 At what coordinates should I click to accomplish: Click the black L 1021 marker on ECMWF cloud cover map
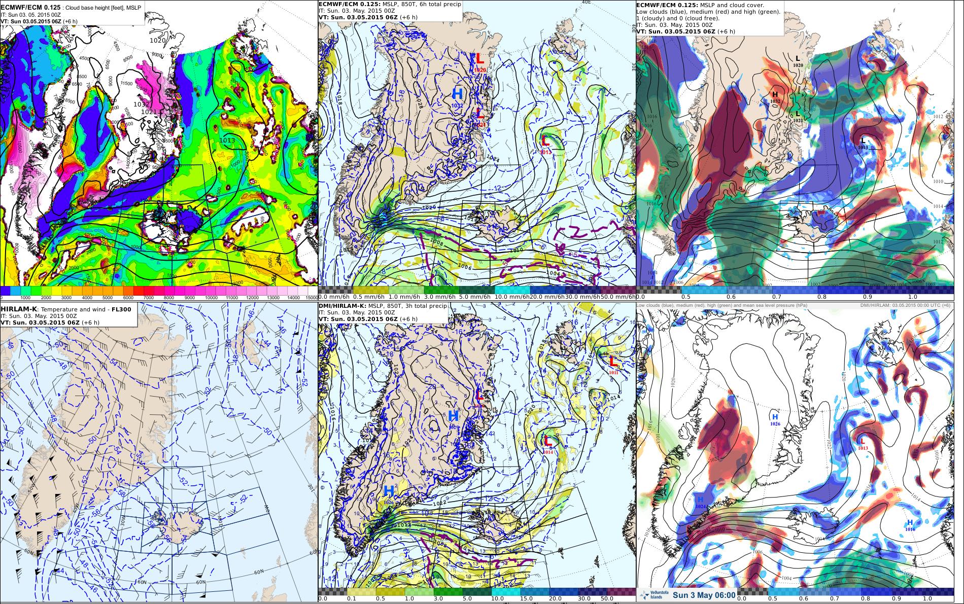[798, 116]
